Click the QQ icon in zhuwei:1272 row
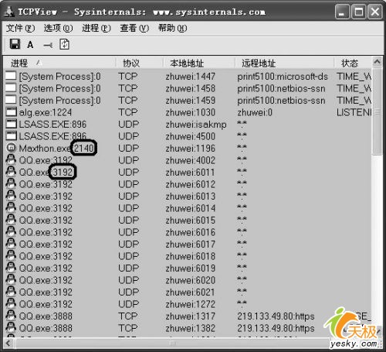 pyautogui.click(x=11, y=304)
